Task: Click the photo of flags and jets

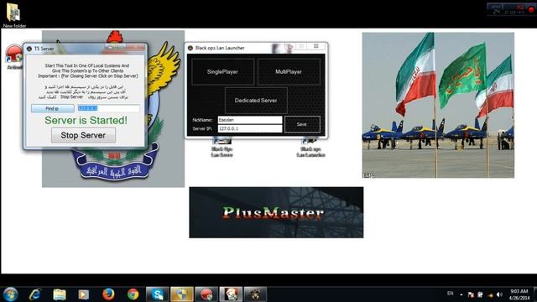Action: 438,105
